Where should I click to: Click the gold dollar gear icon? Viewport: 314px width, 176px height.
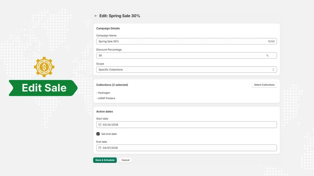44,67
